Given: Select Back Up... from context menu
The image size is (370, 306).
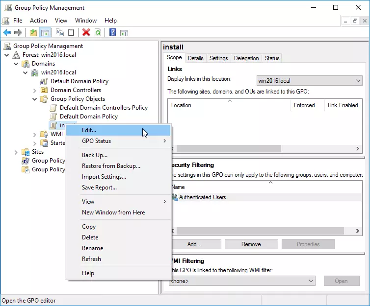Looking at the screenshot, I should click(x=95, y=155).
